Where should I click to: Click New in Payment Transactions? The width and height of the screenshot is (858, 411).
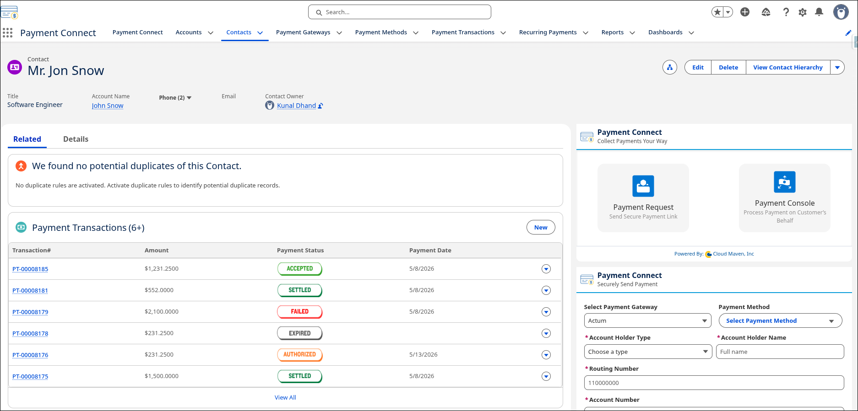[541, 228]
